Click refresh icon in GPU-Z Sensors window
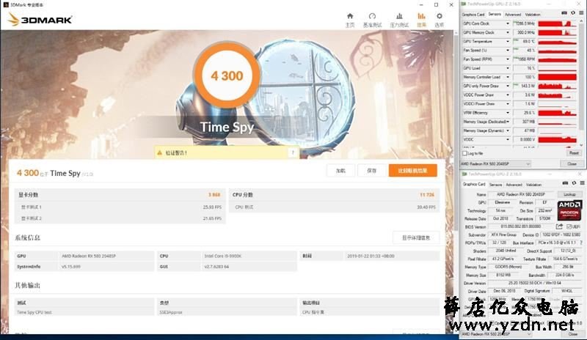The width and height of the screenshot is (587, 340). (573, 13)
